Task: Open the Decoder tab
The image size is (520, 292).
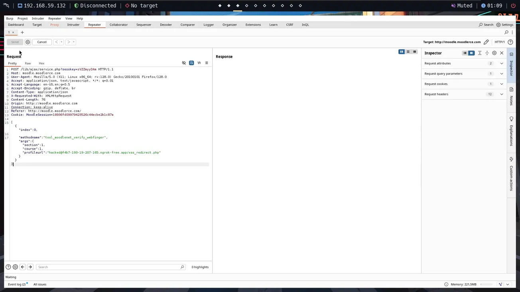Action: [x=165, y=24]
